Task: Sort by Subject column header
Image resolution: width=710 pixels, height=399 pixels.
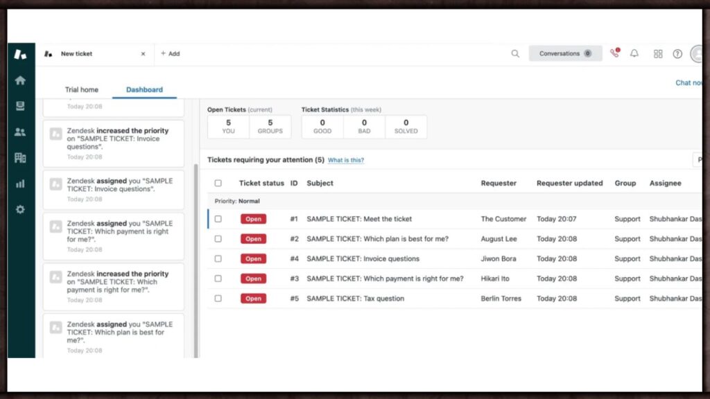Action: (320, 183)
